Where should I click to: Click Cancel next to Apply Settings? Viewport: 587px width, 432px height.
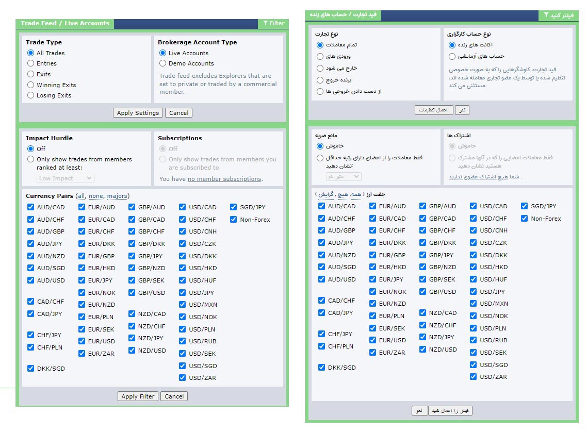(x=178, y=113)
